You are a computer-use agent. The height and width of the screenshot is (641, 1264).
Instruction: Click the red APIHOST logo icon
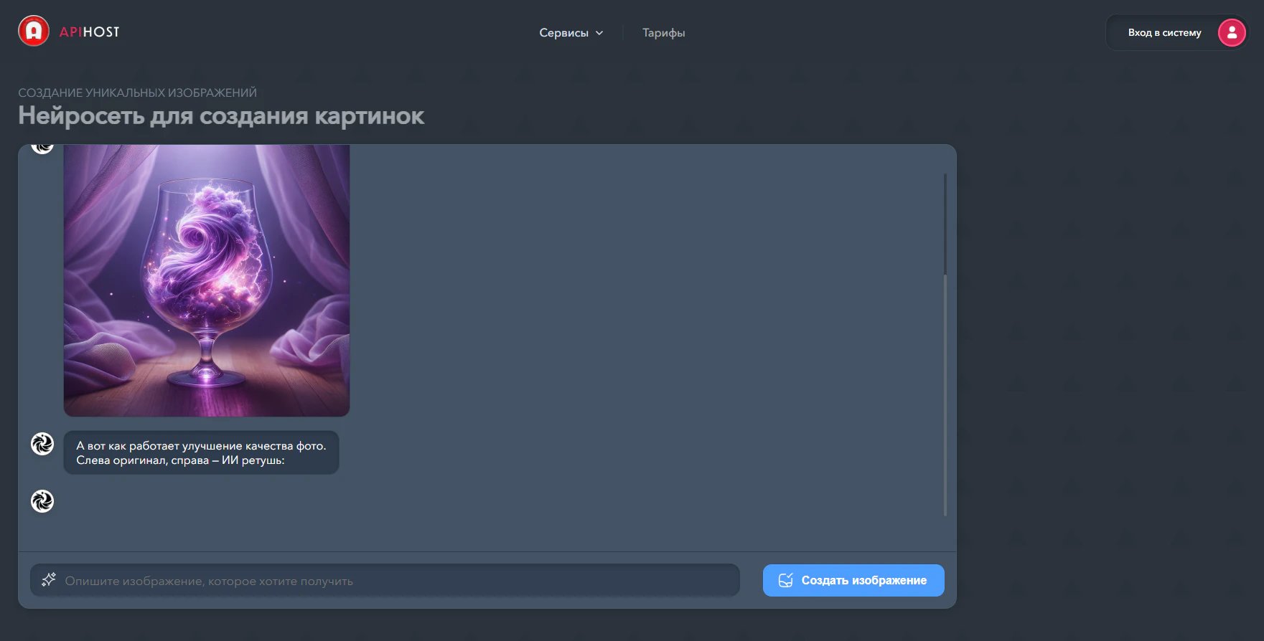coord(34,31)
